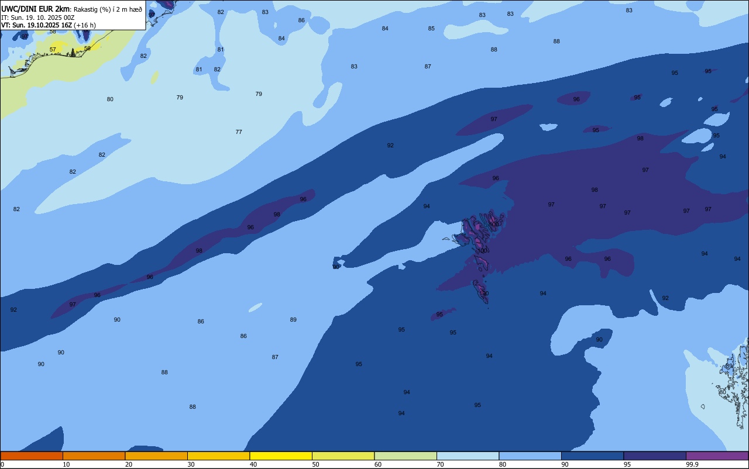The height and width of the screenshot is (469, 749).
Task: Click the 70–80 lightest blue legend swatch
Action: [x=468, y=456]
